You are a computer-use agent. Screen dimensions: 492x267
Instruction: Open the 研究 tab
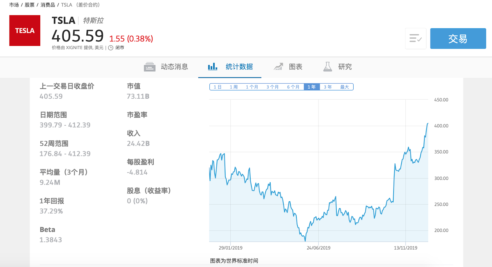(337, 67)
